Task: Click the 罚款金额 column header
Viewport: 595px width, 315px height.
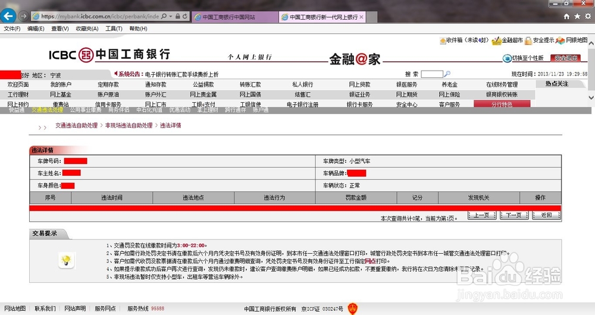Action: (356, 197)
